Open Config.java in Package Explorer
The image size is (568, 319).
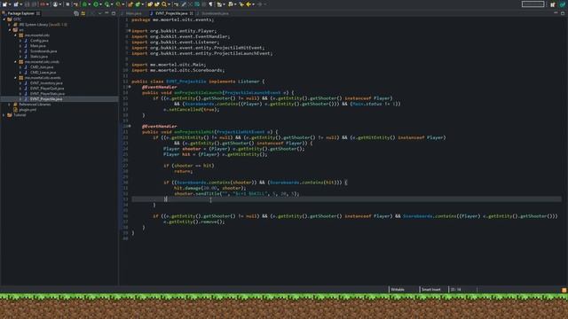pos(39,41)
